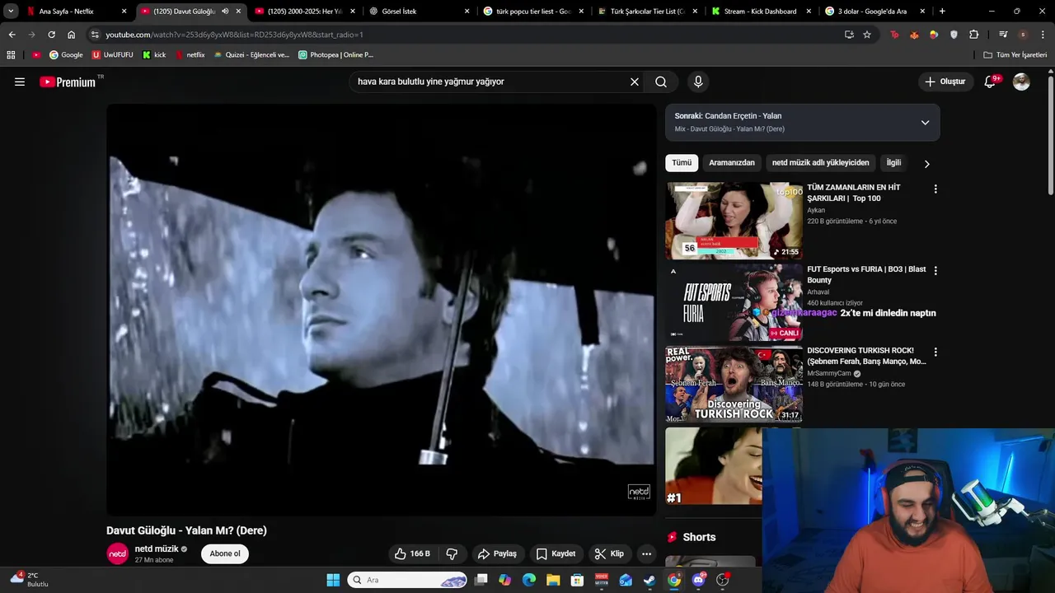Viewport: 1055px width, 593px height.
Task: Open the YouTube account avatar menu
Action: (x=1021, y=82)
